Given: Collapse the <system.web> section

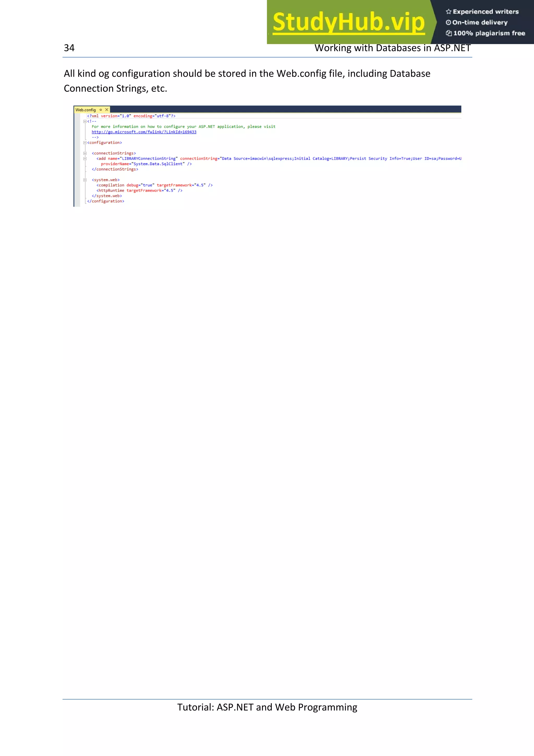Looking at the screenshot, I should click(85, 180).
